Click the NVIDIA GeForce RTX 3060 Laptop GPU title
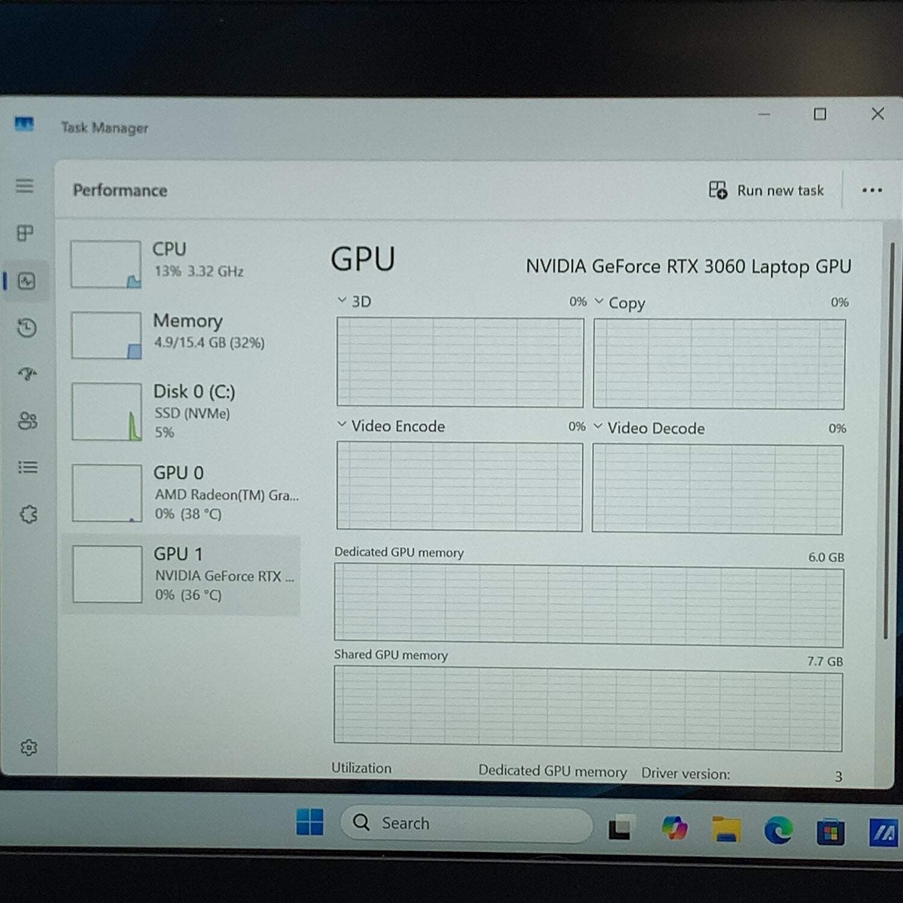Viewport: 903px width, 903px height. point(689,266)
